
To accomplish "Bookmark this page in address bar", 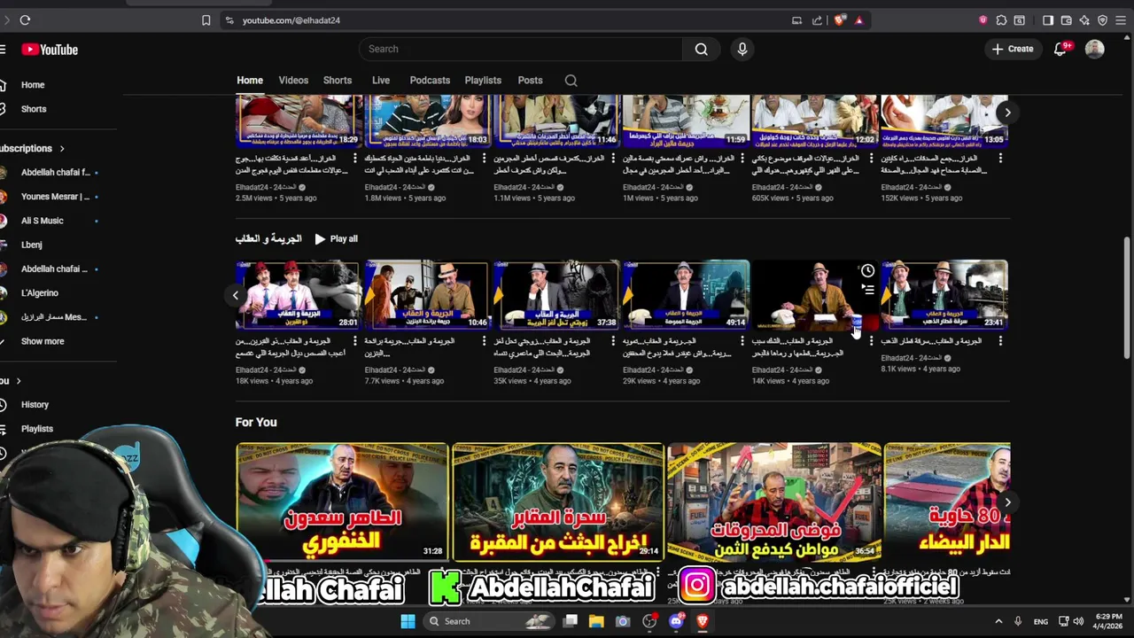I will click(206, 20).
